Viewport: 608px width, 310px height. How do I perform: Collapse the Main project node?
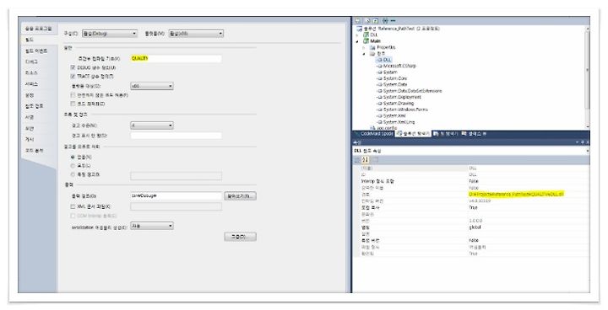[x=358, y=41]
